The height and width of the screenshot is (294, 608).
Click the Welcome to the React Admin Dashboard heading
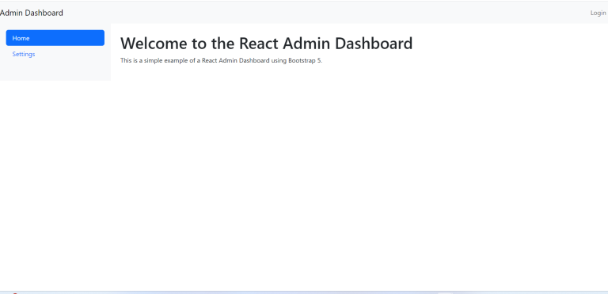[266, 43]
